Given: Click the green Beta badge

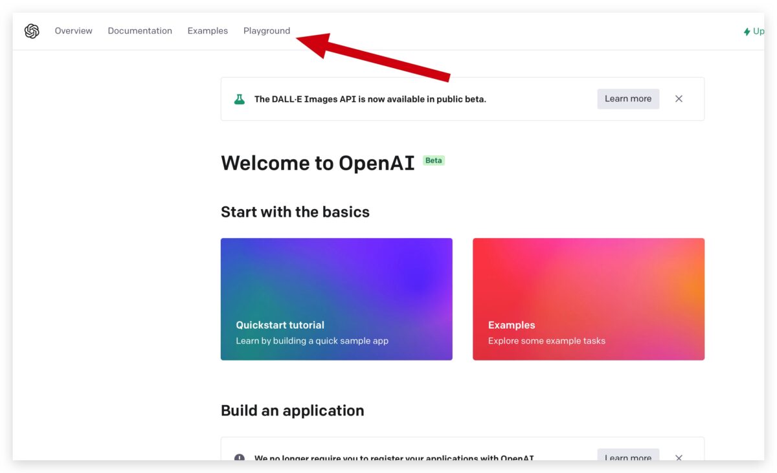Looking at the screenshot, I should click(434, 160).
